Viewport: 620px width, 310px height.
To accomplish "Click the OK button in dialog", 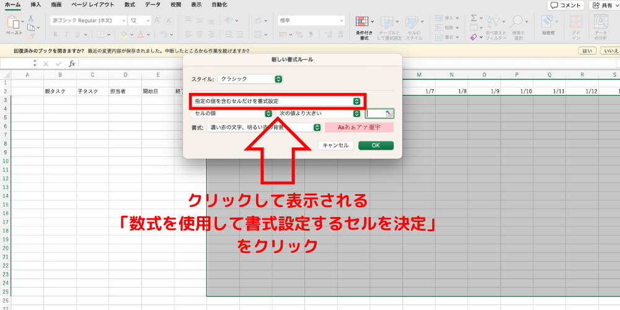I will (376, 146).
